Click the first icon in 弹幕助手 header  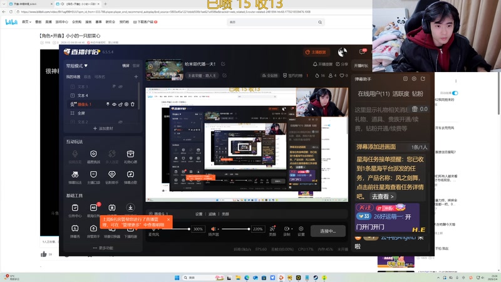pos(405,79)
